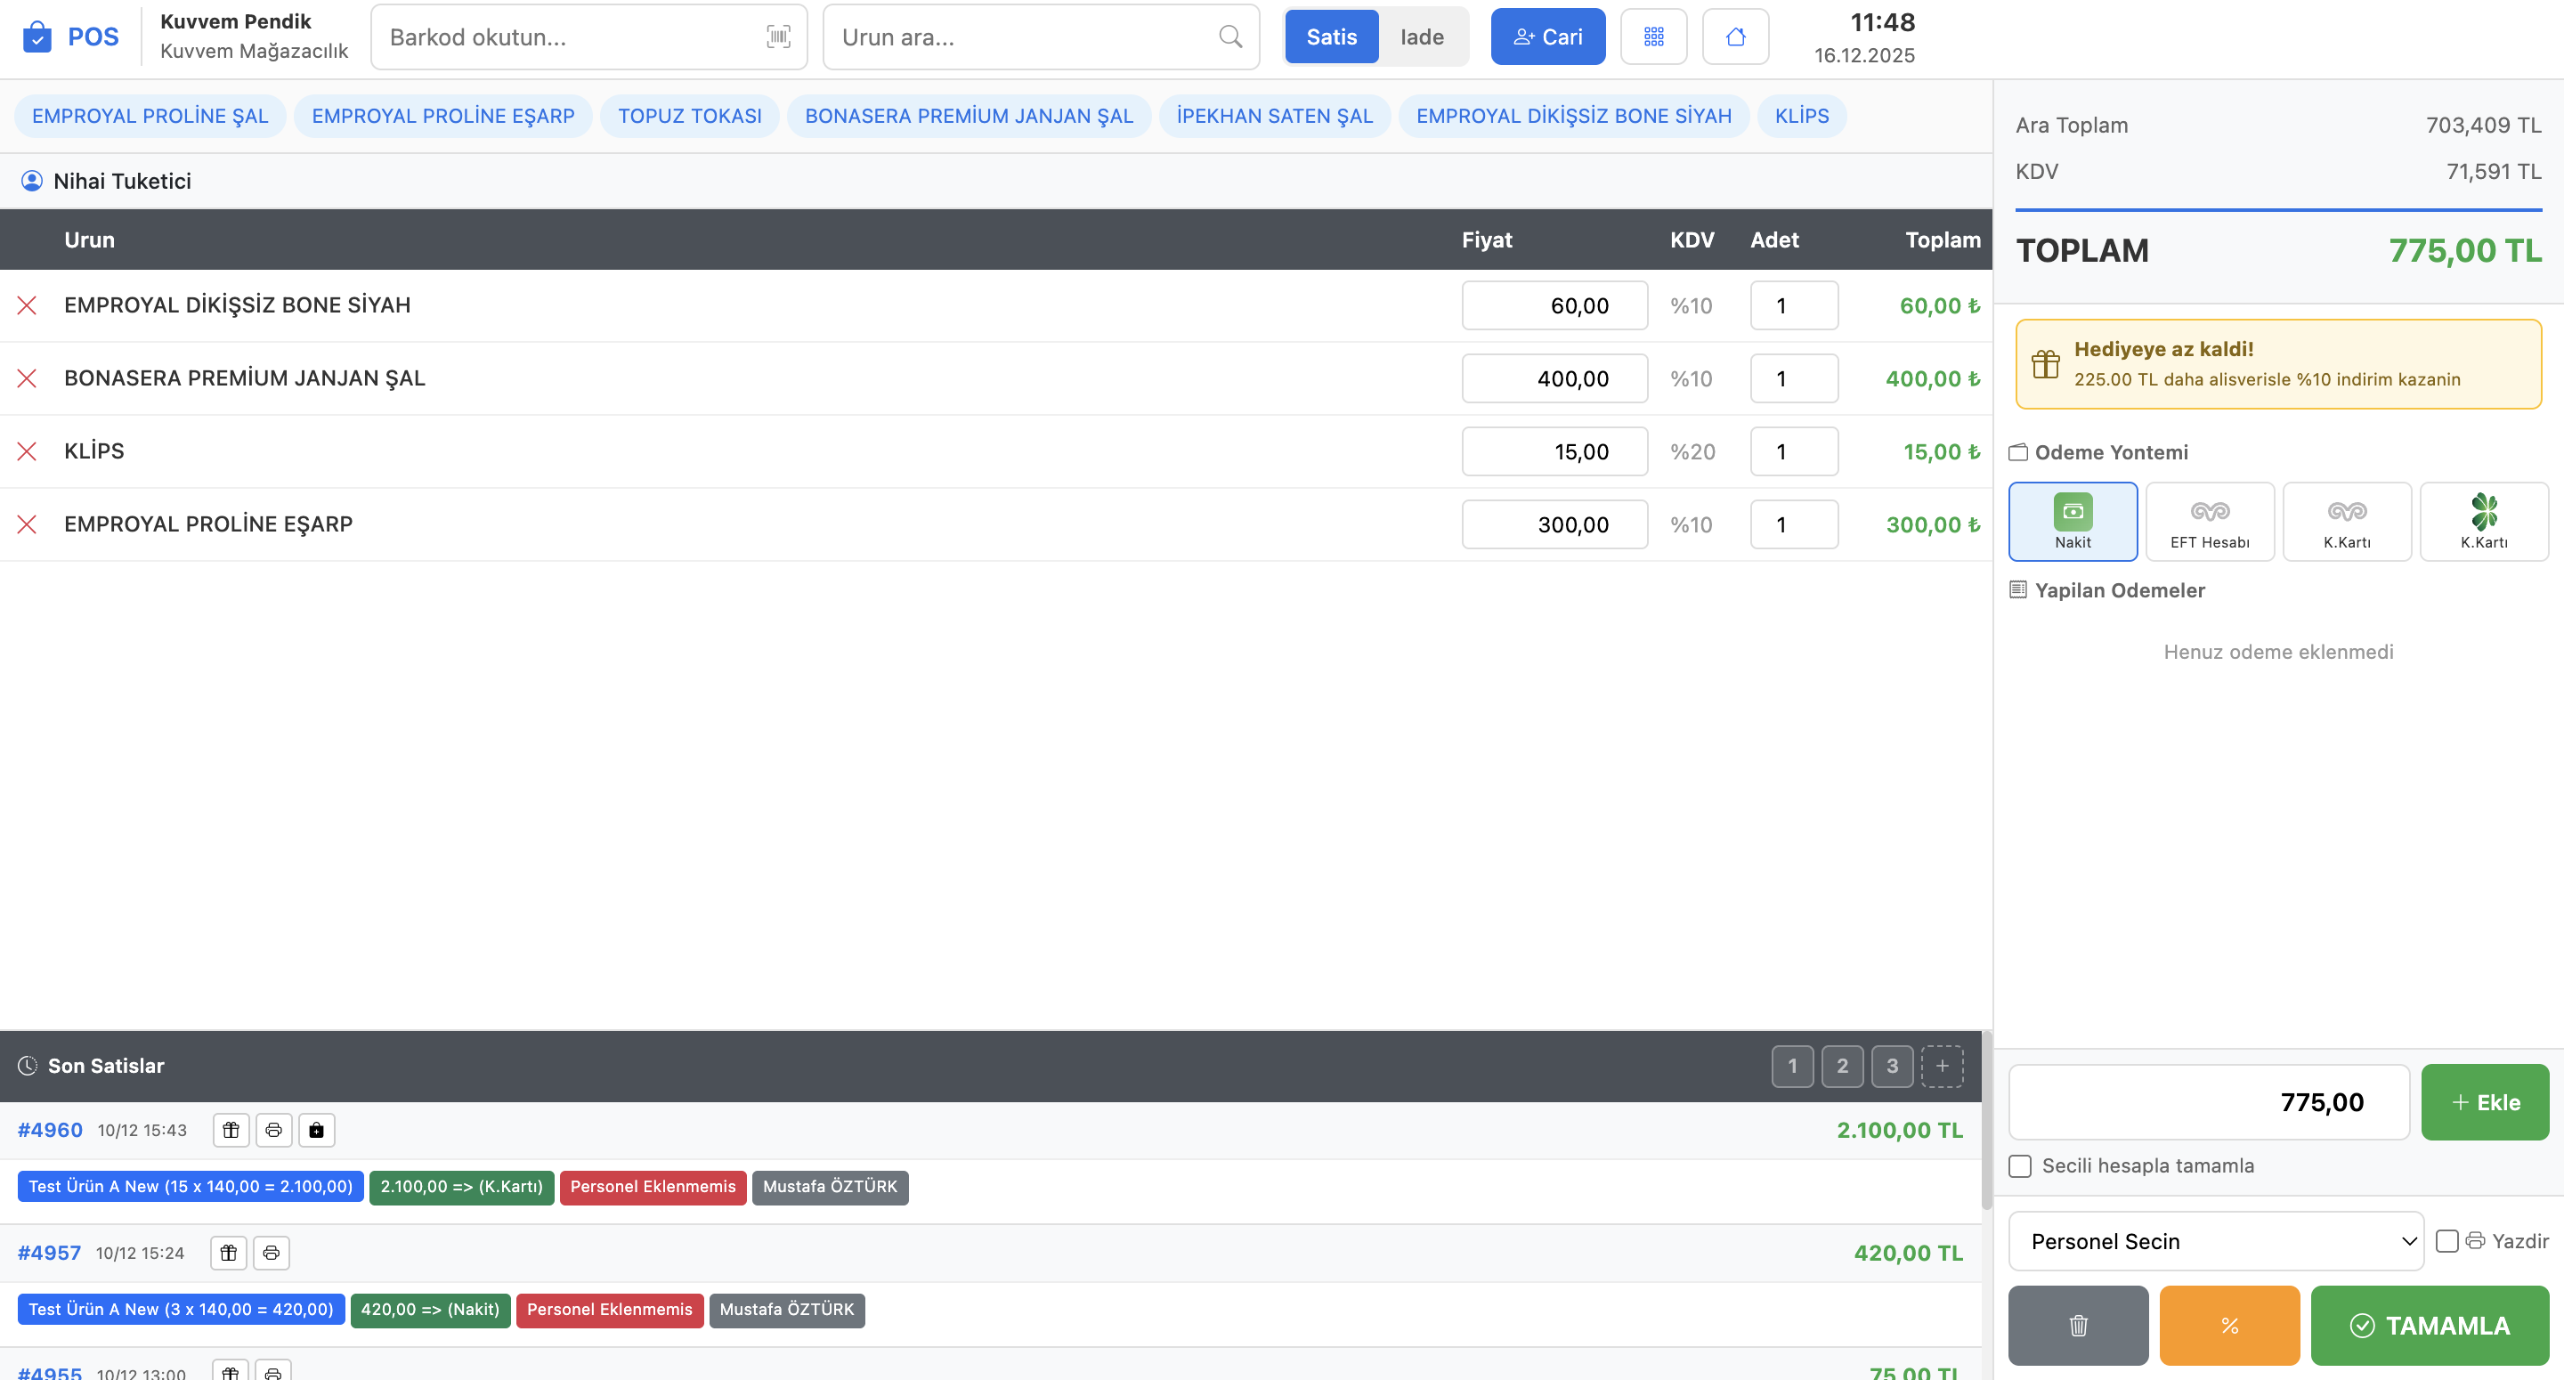The image size is (2564, 1380).
Task: Select Nakit payment method
Action: tap(2073, 522)
